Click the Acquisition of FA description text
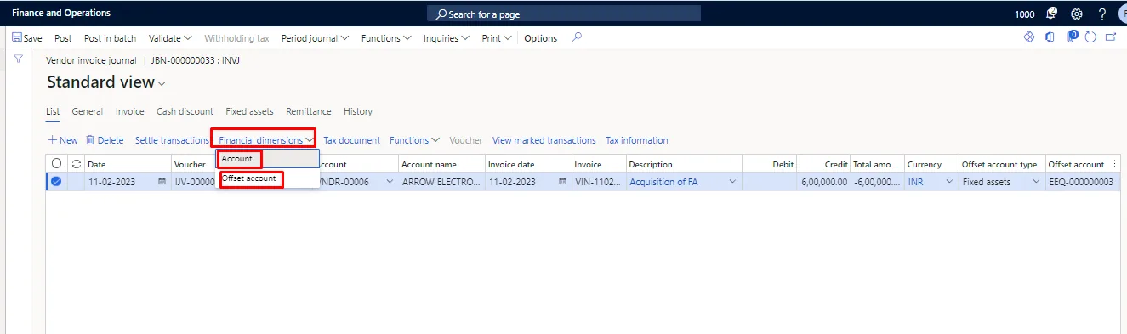This screenshot has height=334, width=1127. point(663,182)
